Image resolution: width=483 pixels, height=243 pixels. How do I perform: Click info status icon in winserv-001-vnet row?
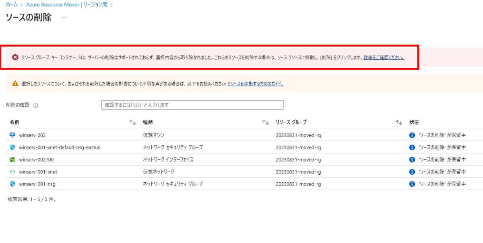click(x=412, y=172)
